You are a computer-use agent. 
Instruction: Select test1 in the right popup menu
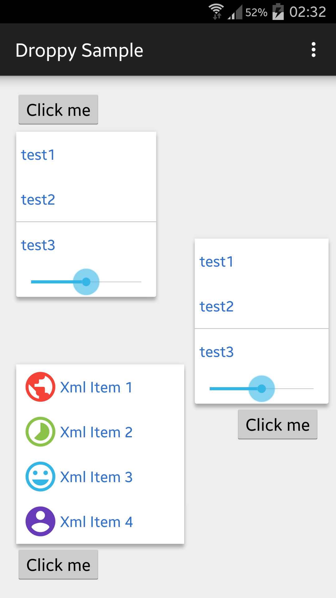[217, 262]
